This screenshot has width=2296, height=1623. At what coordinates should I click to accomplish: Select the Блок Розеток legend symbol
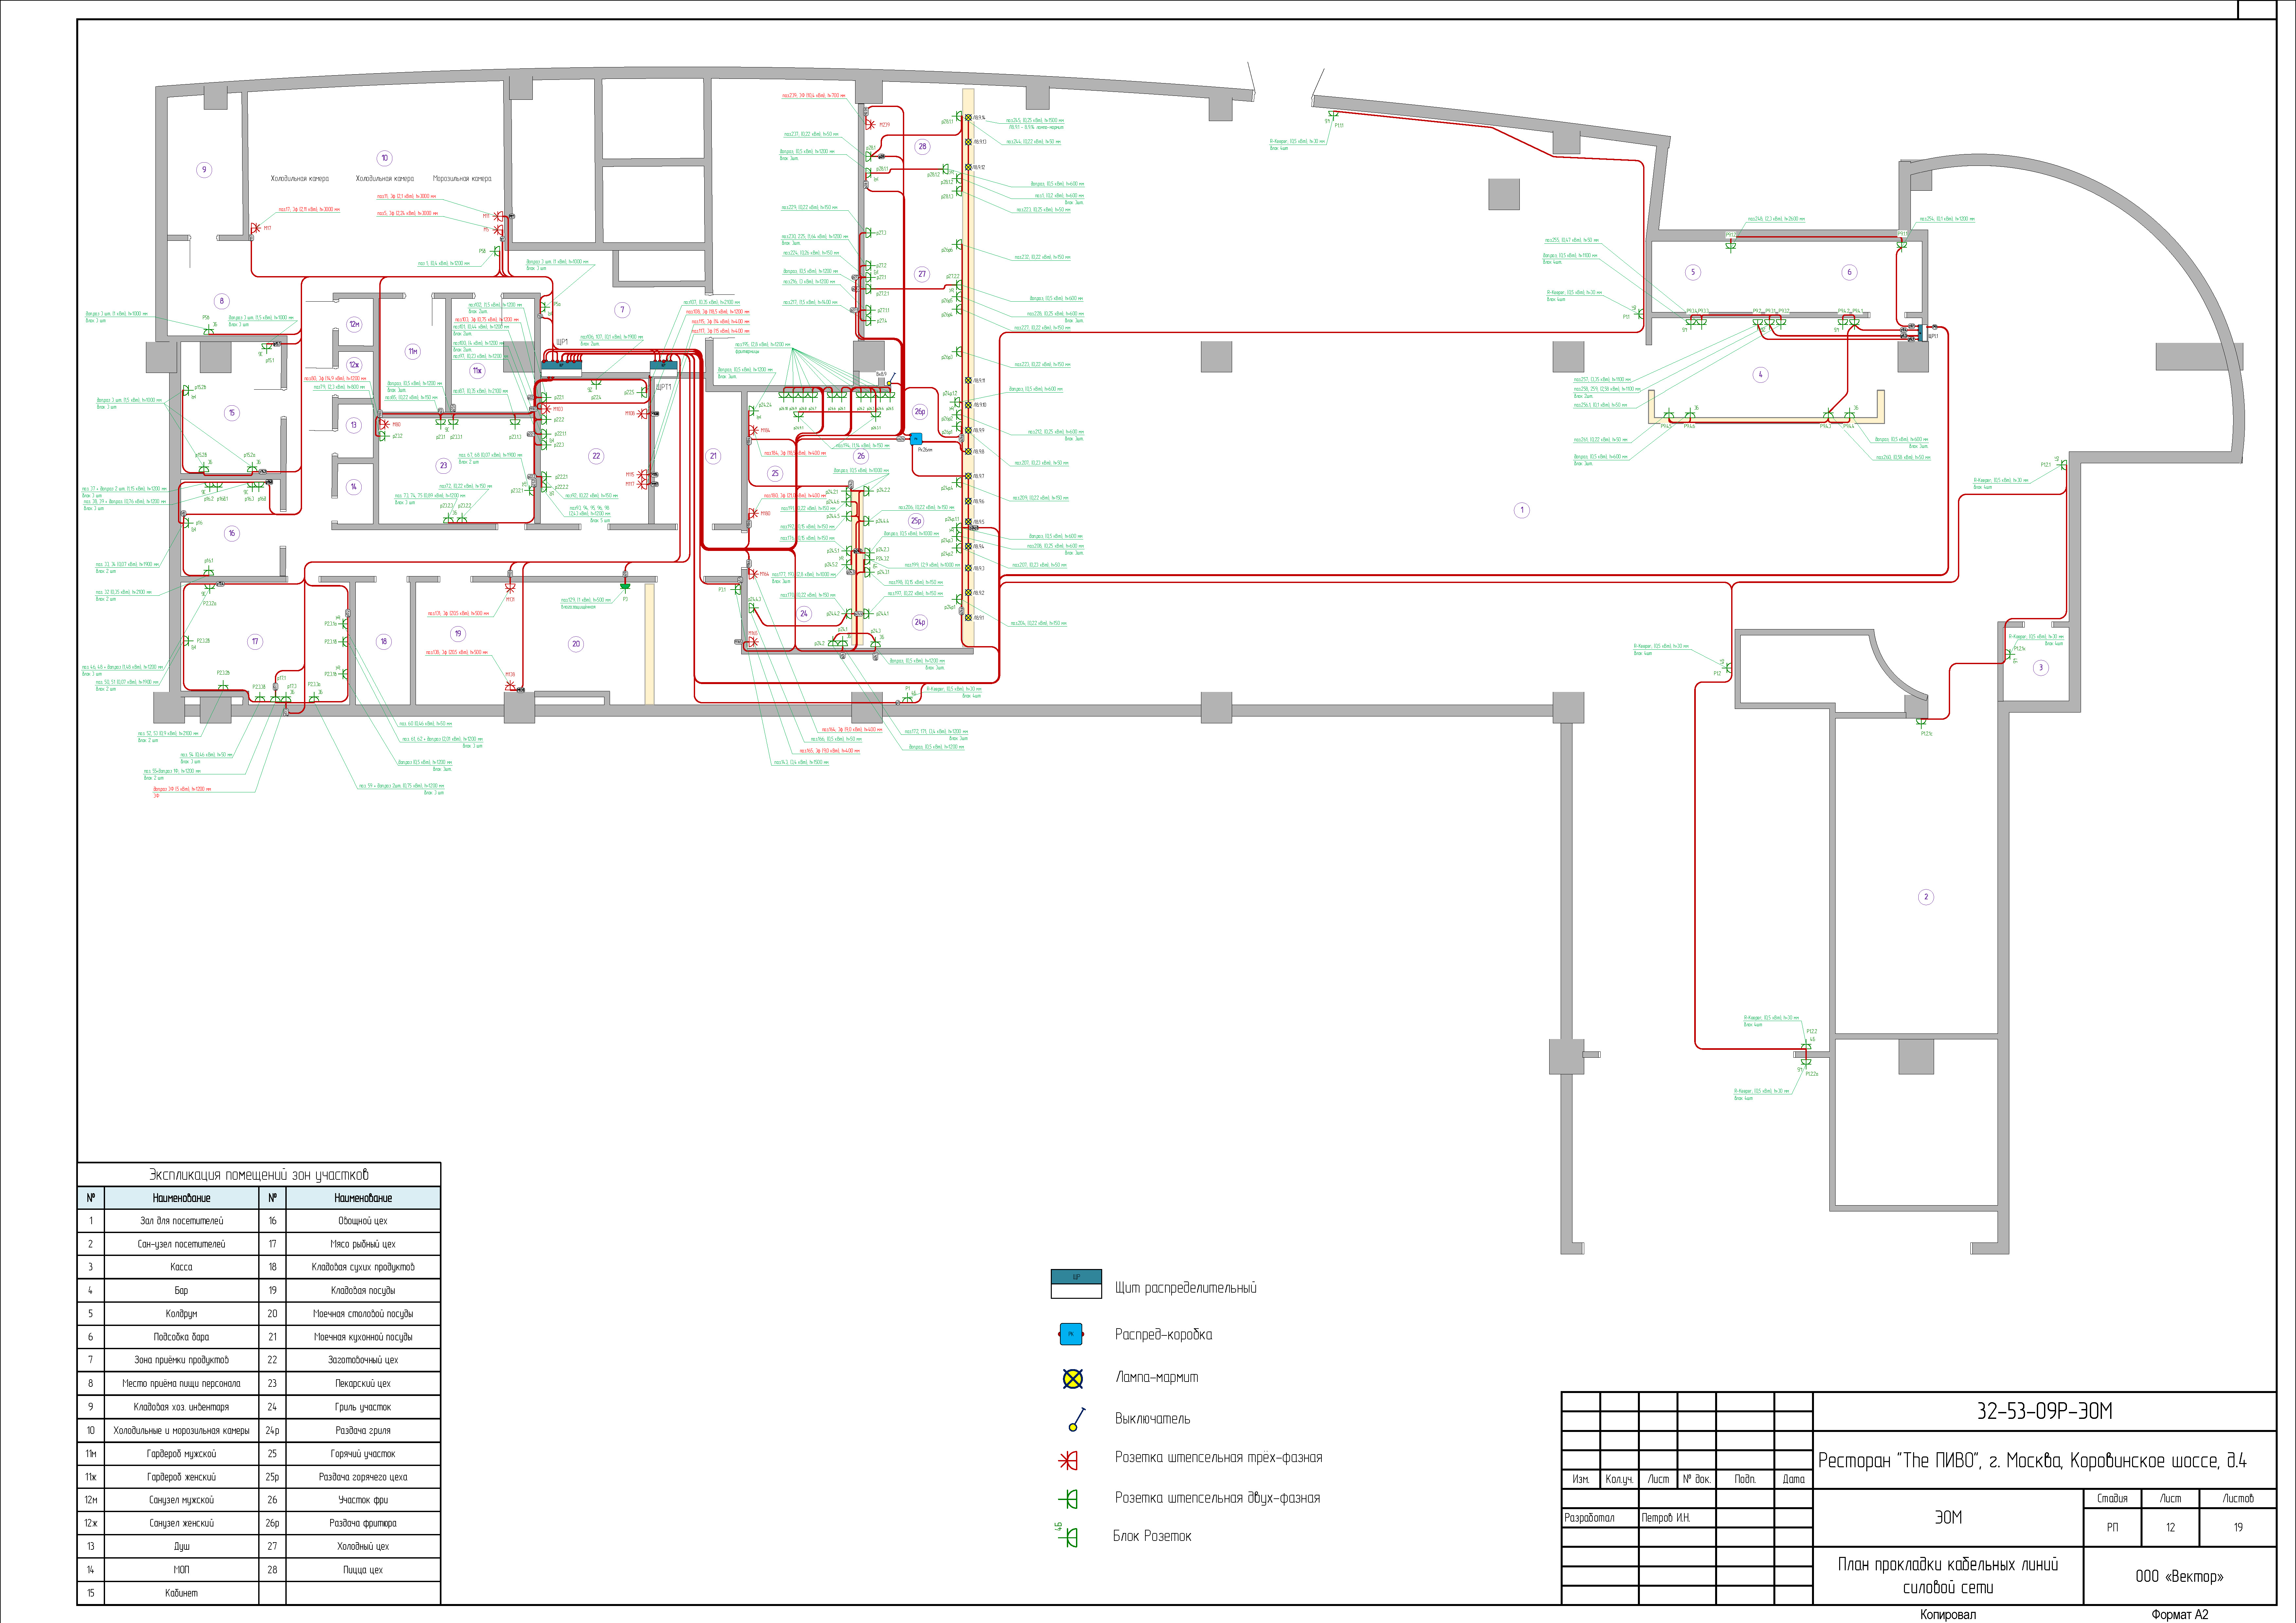click(x=1068, y=1537)
